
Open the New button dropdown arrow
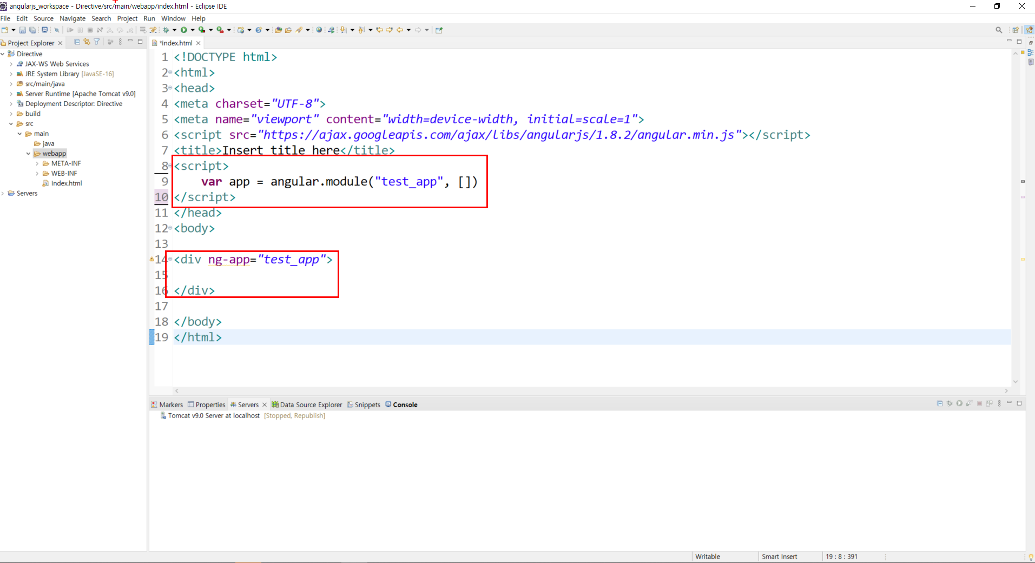(14, 30)
